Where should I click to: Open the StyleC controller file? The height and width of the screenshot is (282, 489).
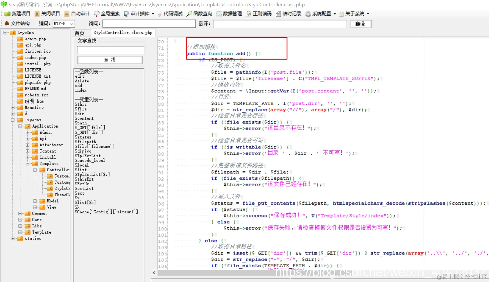[x=62, y=189]
